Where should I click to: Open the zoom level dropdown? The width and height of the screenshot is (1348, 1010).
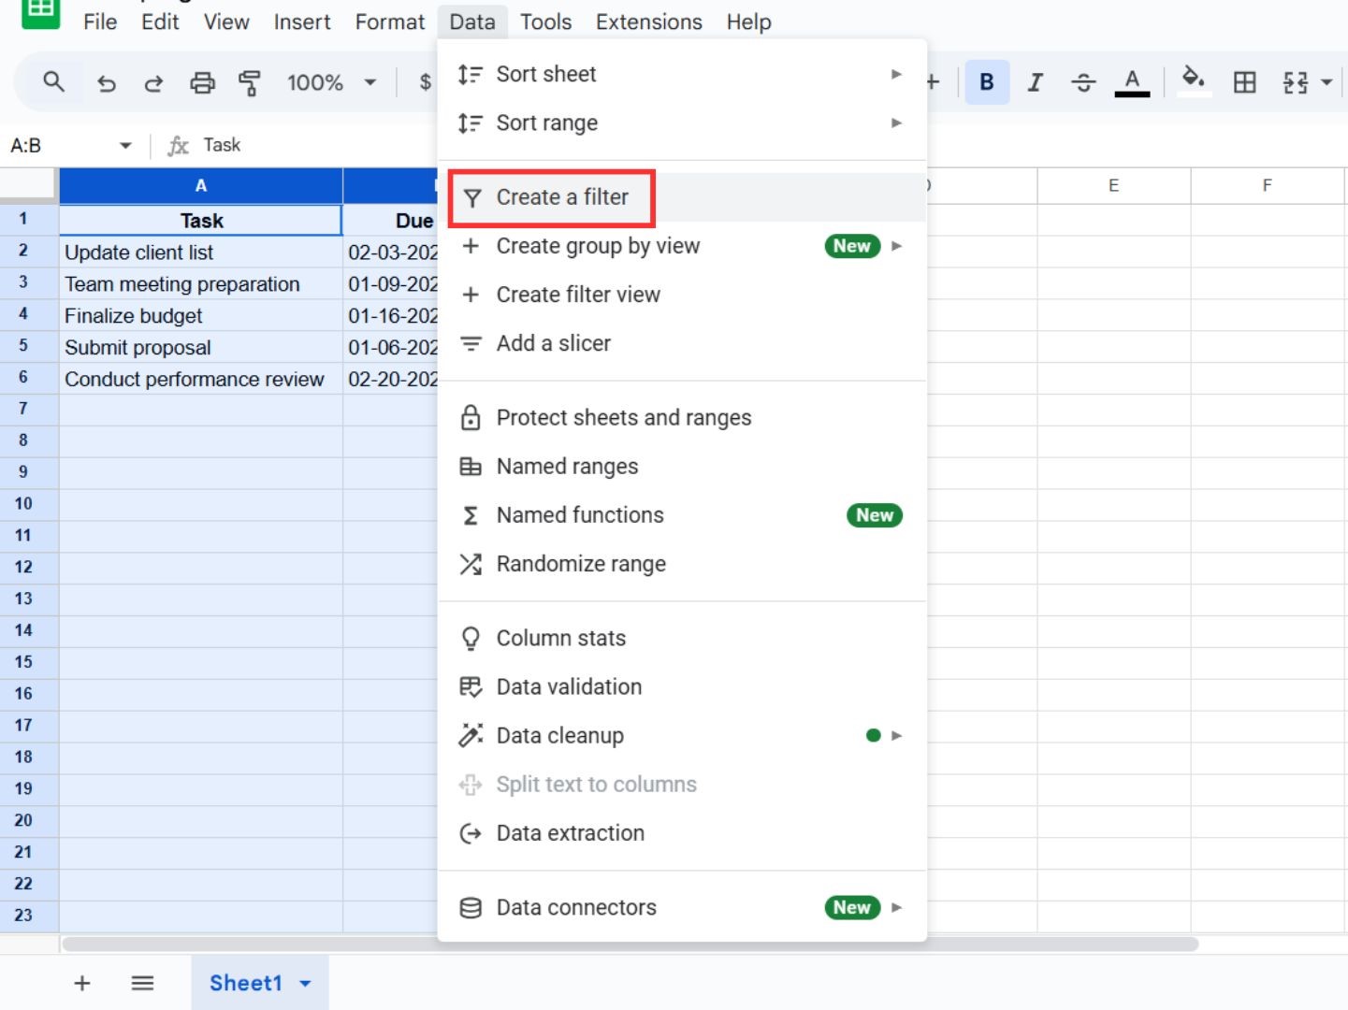332,82
